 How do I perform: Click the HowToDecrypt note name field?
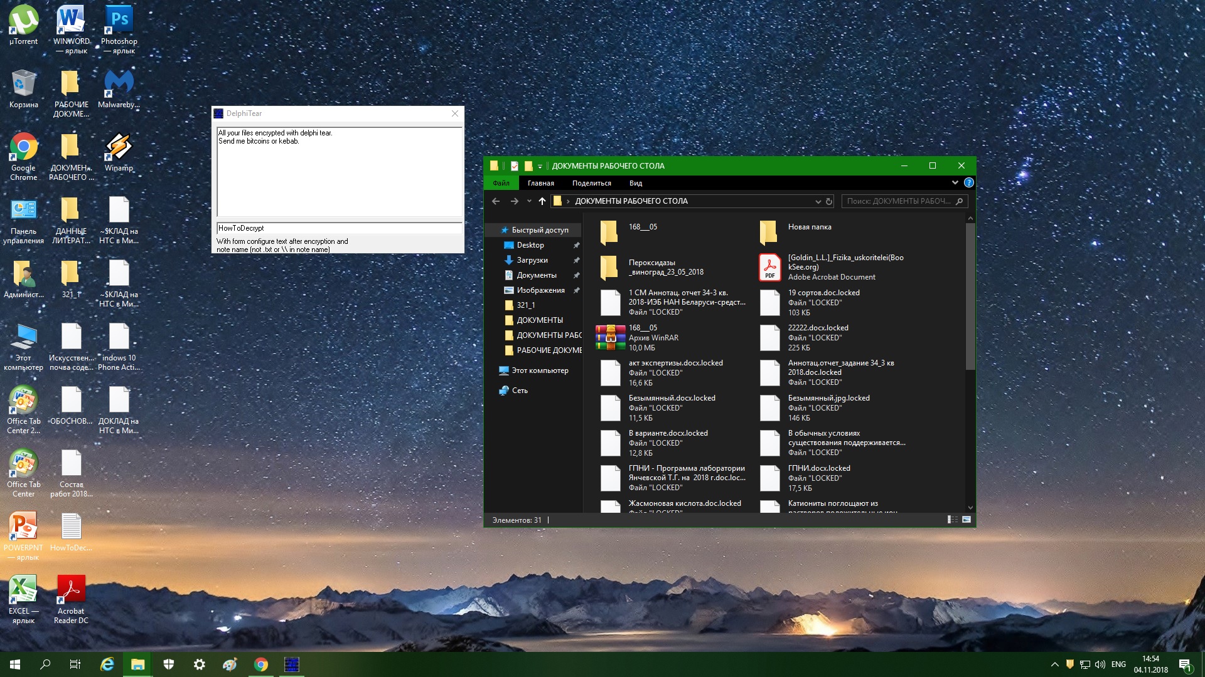point(339,228)
